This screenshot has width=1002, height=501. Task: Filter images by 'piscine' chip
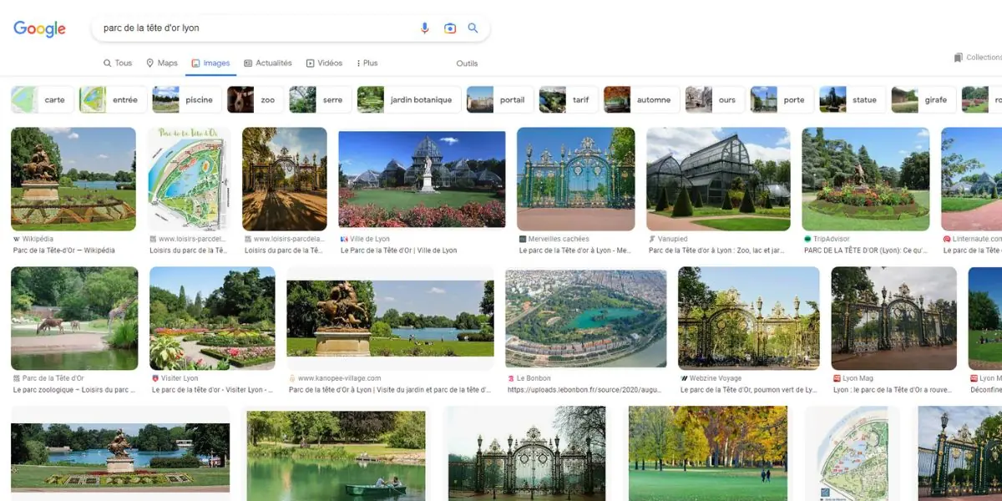186,99
